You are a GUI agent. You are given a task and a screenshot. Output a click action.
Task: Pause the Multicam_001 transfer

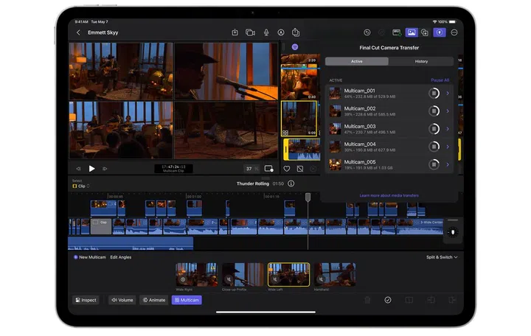click(434, 93)
